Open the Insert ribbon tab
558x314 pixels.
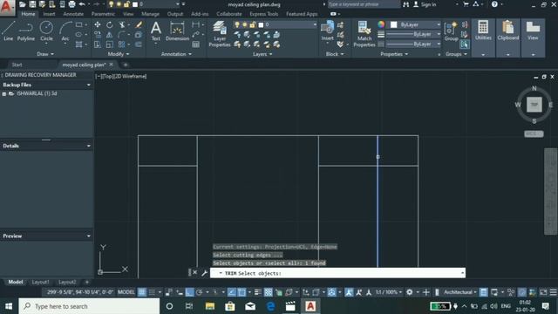click(49, 14)
